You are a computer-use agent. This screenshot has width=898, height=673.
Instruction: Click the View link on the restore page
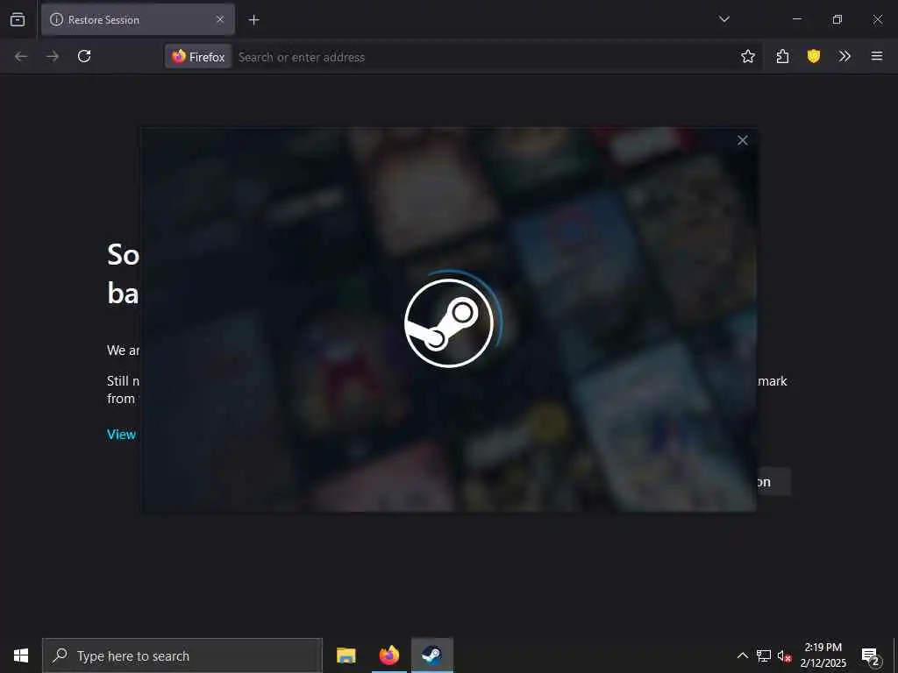point(121,435)
